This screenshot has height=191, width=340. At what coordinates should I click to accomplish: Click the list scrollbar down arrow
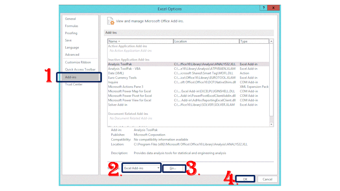click(x=271, y=124)
